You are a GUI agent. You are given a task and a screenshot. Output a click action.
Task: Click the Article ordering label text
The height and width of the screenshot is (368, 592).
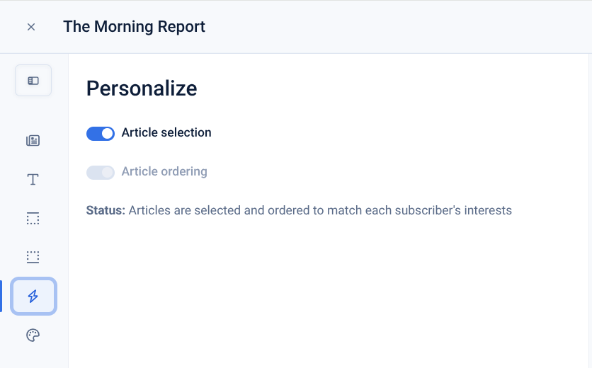click(164, 172)
